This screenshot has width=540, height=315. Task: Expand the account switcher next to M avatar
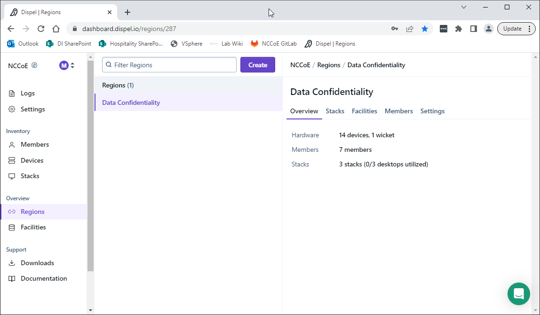pyautogui.click(x=72, y=65)
